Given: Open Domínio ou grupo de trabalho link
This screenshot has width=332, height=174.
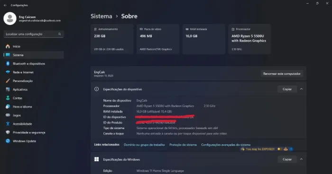Looking at the screenshot, I should click(144, 145).
